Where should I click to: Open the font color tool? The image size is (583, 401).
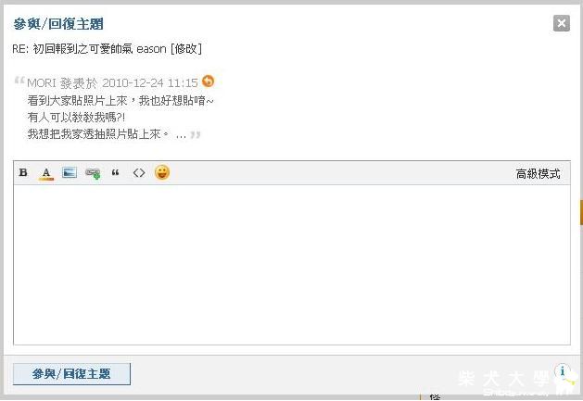pos(46,173)
